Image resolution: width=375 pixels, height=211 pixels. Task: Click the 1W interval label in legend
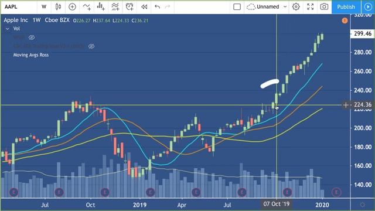click(36, 20)
